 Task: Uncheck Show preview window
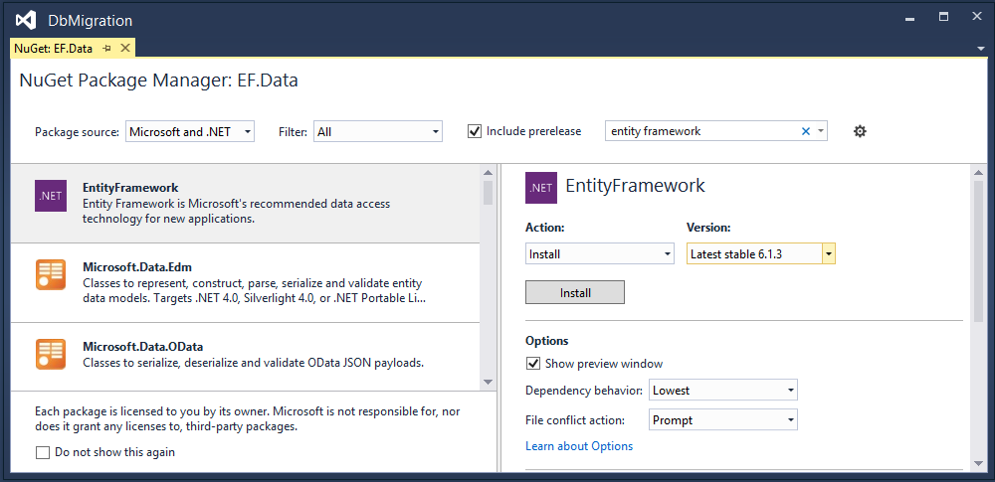click(x=532, y=364)
